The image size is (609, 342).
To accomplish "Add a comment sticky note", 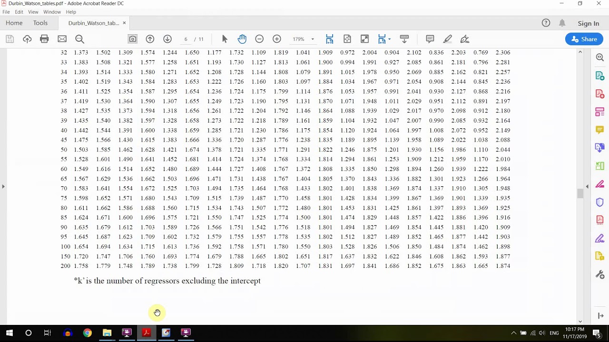I will click(430, 39).
